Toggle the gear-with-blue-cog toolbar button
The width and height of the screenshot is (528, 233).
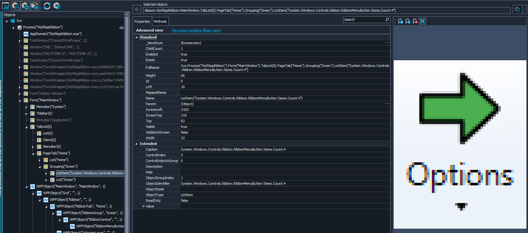coord(25,5)
